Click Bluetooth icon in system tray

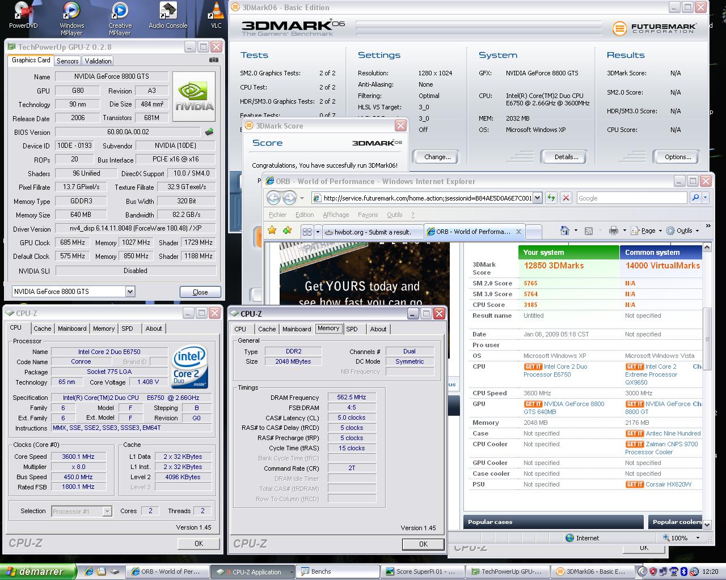click(x=683, y=572)
